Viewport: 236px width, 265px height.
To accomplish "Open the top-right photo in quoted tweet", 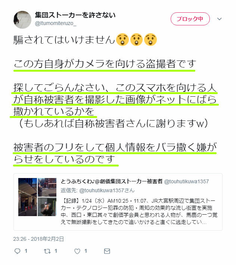I will pyautogui.click(x=47, y=187).
